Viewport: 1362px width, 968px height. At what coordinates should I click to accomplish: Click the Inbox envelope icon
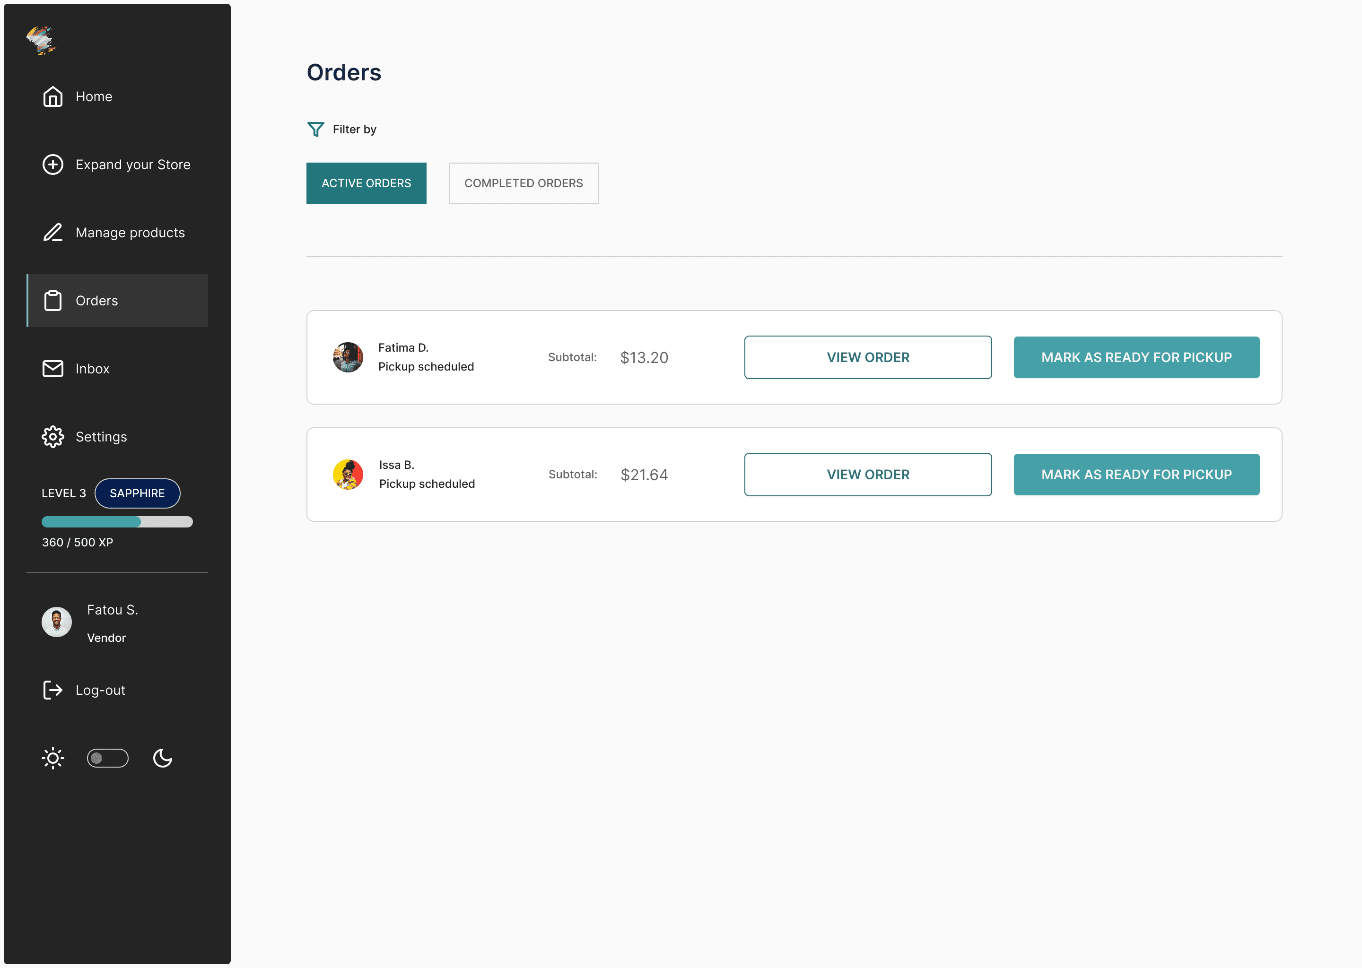52,368
